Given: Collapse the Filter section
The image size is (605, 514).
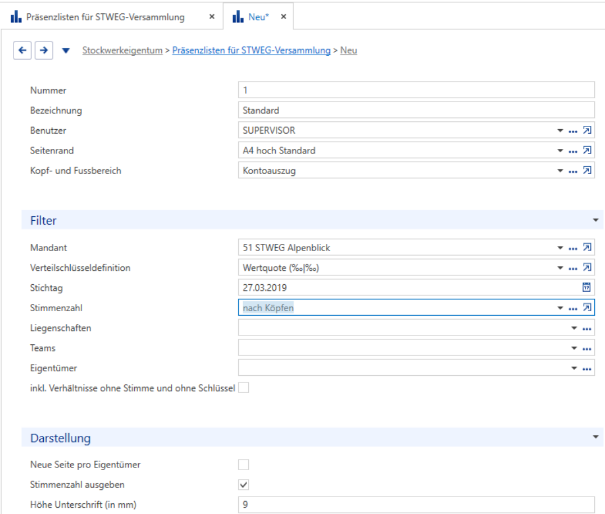Looking at the screenshot, I should pyautogui.click(x=596, y=220).
